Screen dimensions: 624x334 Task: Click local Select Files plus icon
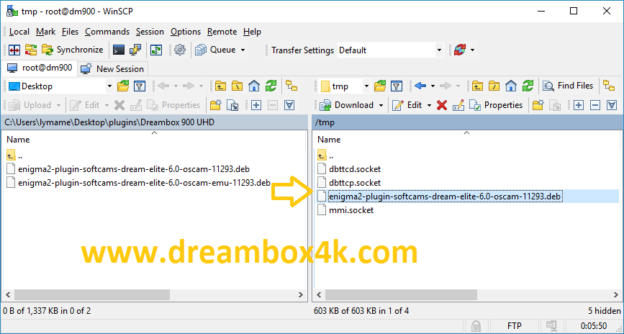tap(256, 105)
